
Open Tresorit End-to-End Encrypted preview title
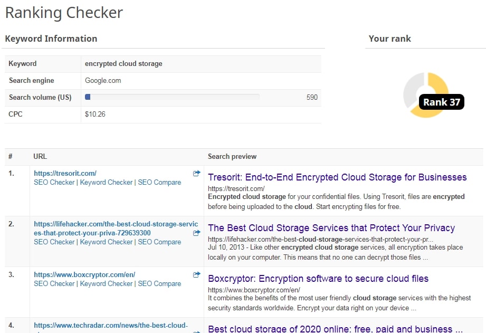(x=337, y=177)
